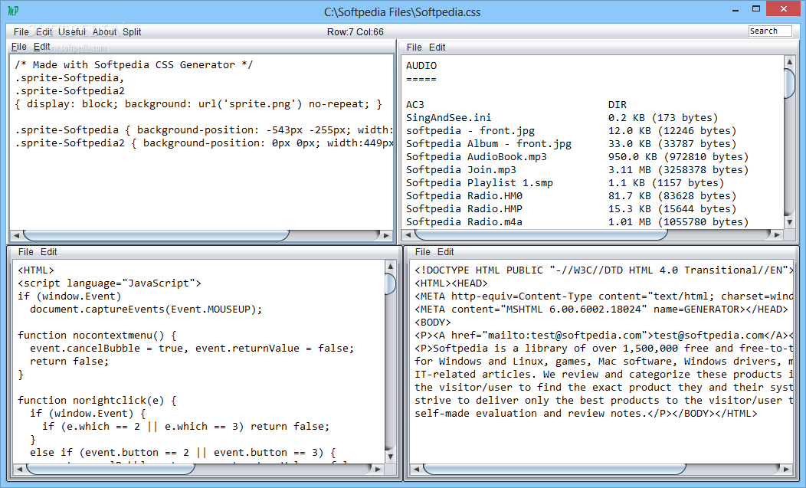Viewport: 806px width, 488px height.
Task: Click the '<BODY>' tag line
Action: pyautogui.click(x=433, y=323)
